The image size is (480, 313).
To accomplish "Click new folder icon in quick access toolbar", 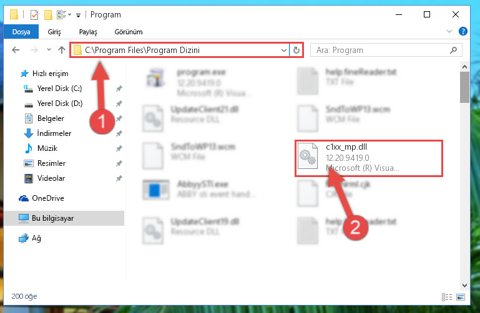I will [x=48, y=14].
